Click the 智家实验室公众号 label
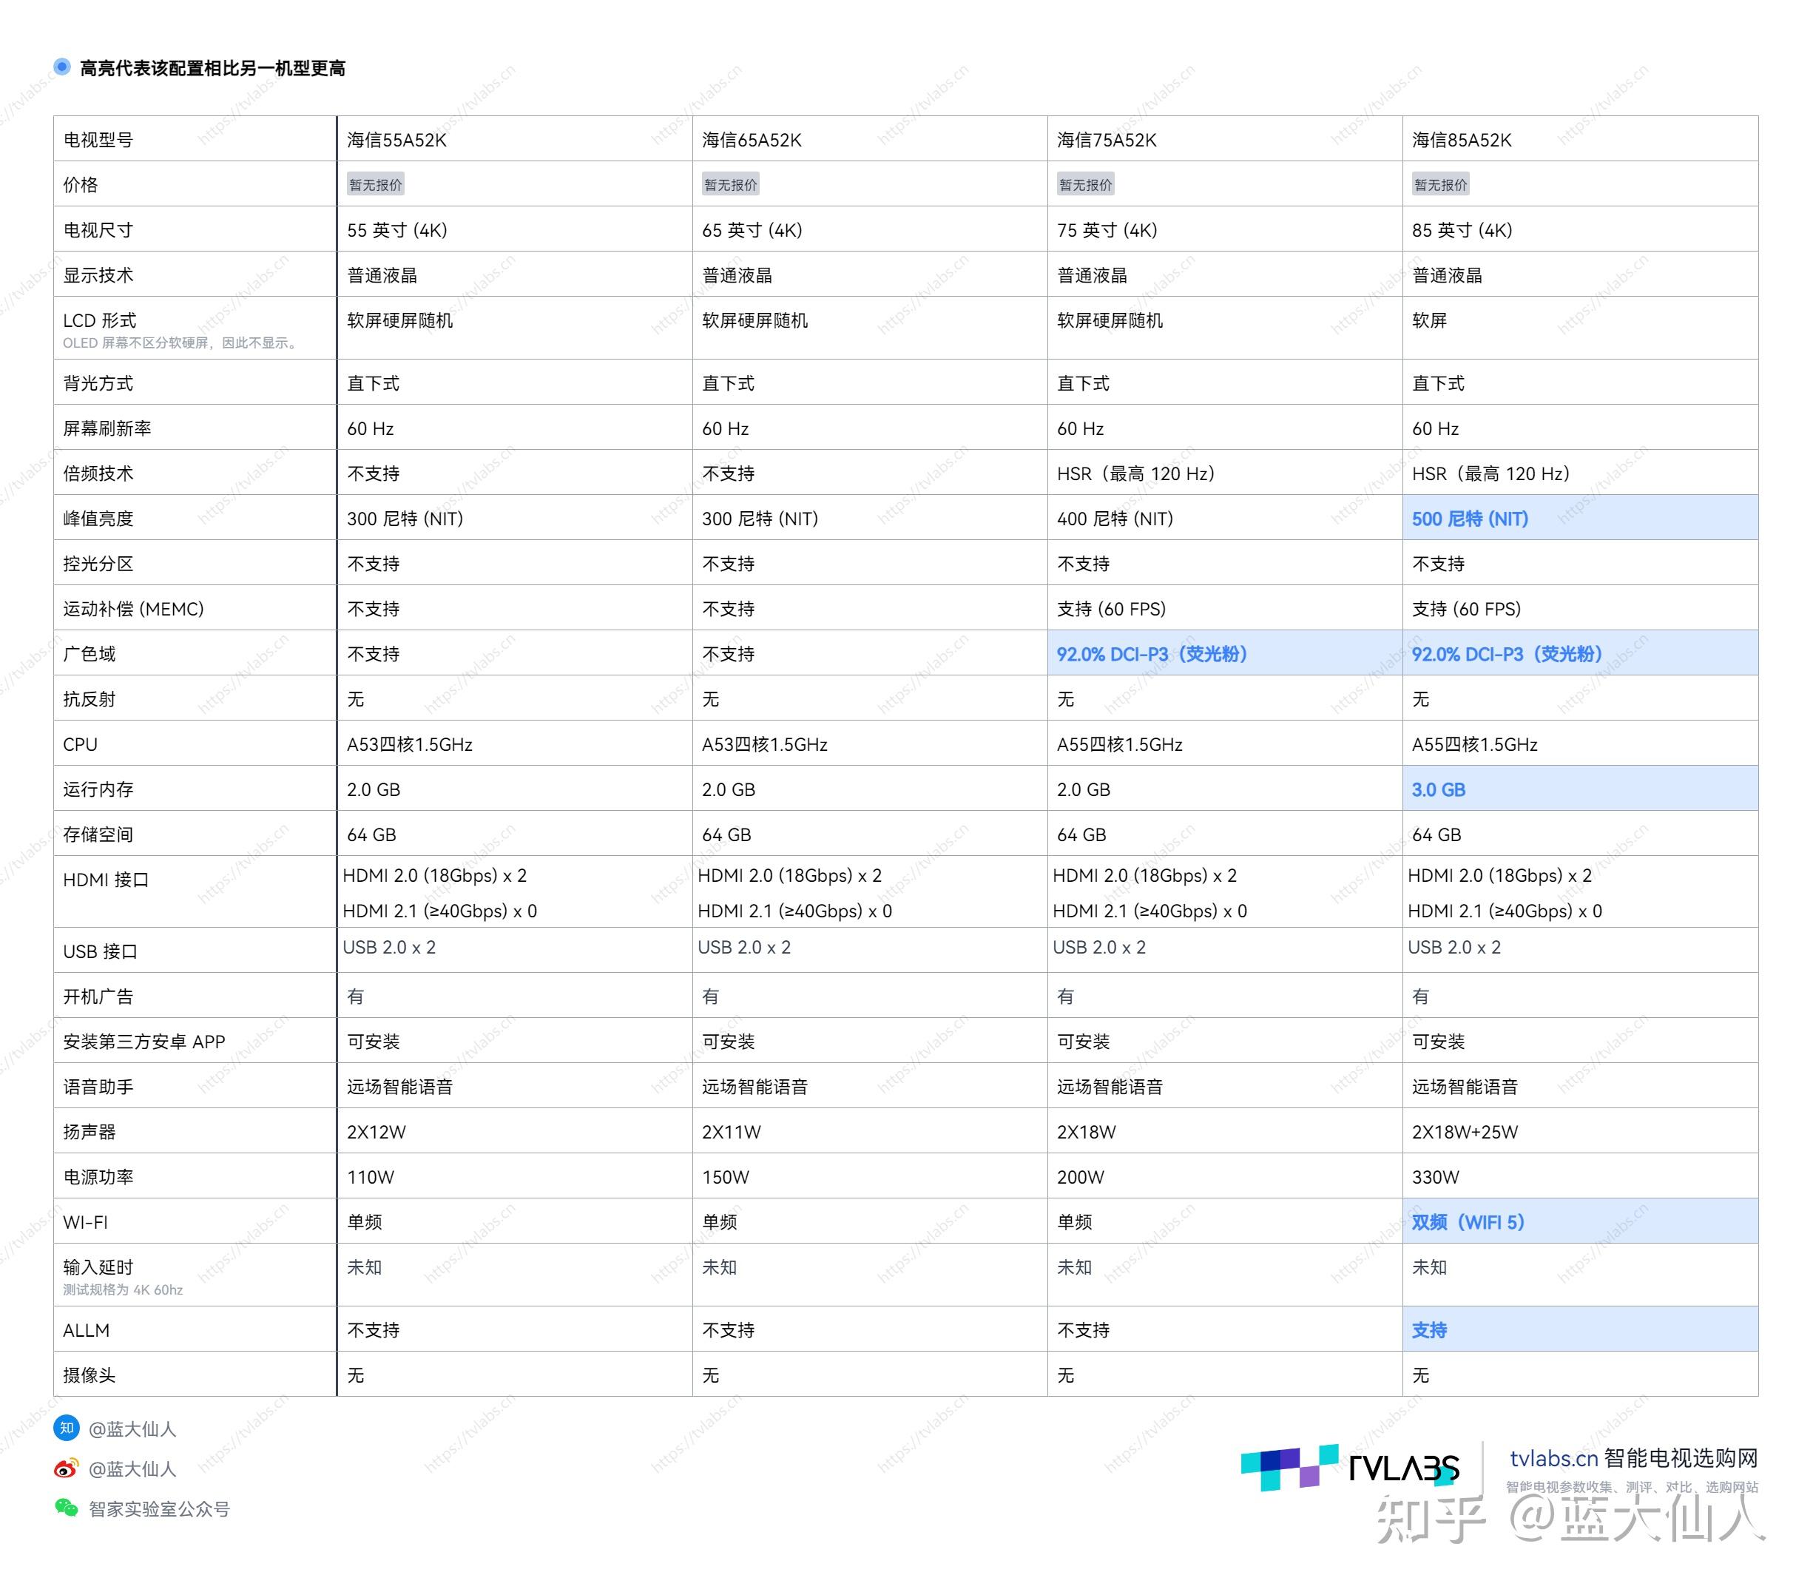Screen dimensions: 1813x1592 click(160, 1508)
